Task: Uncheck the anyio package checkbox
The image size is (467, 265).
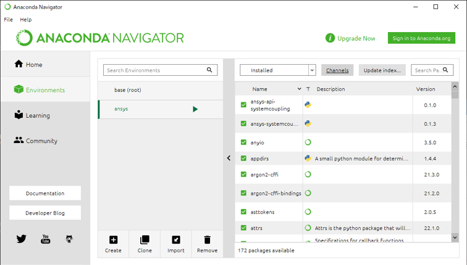Action: (x=243, y=142)
